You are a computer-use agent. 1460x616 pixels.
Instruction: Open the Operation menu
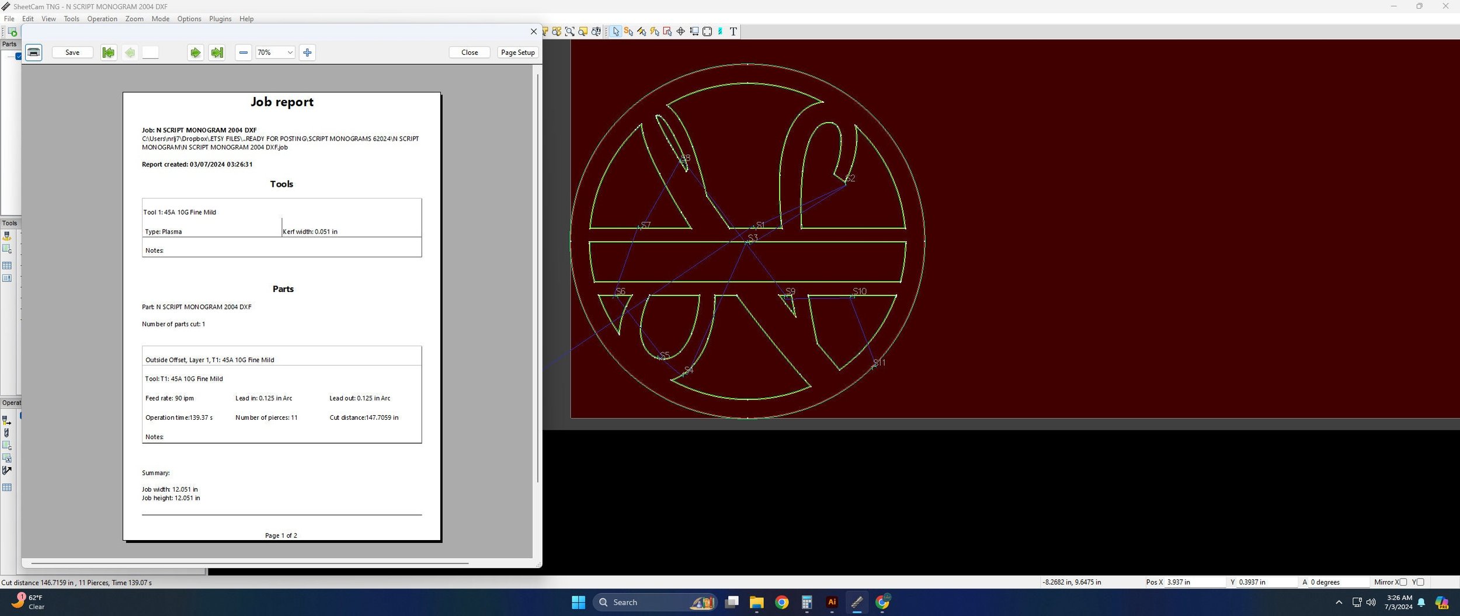click(x=102, y=19)
